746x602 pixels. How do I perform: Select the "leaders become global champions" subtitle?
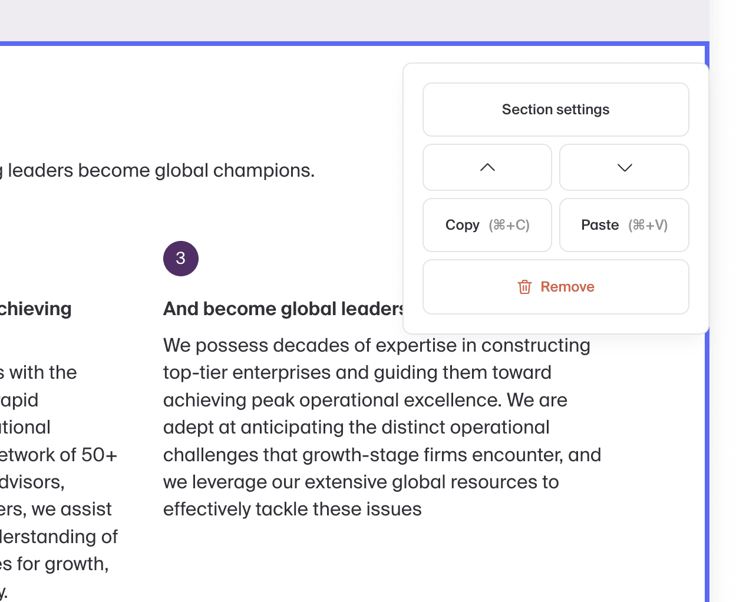pyautogui.click(x=160, y=170)
